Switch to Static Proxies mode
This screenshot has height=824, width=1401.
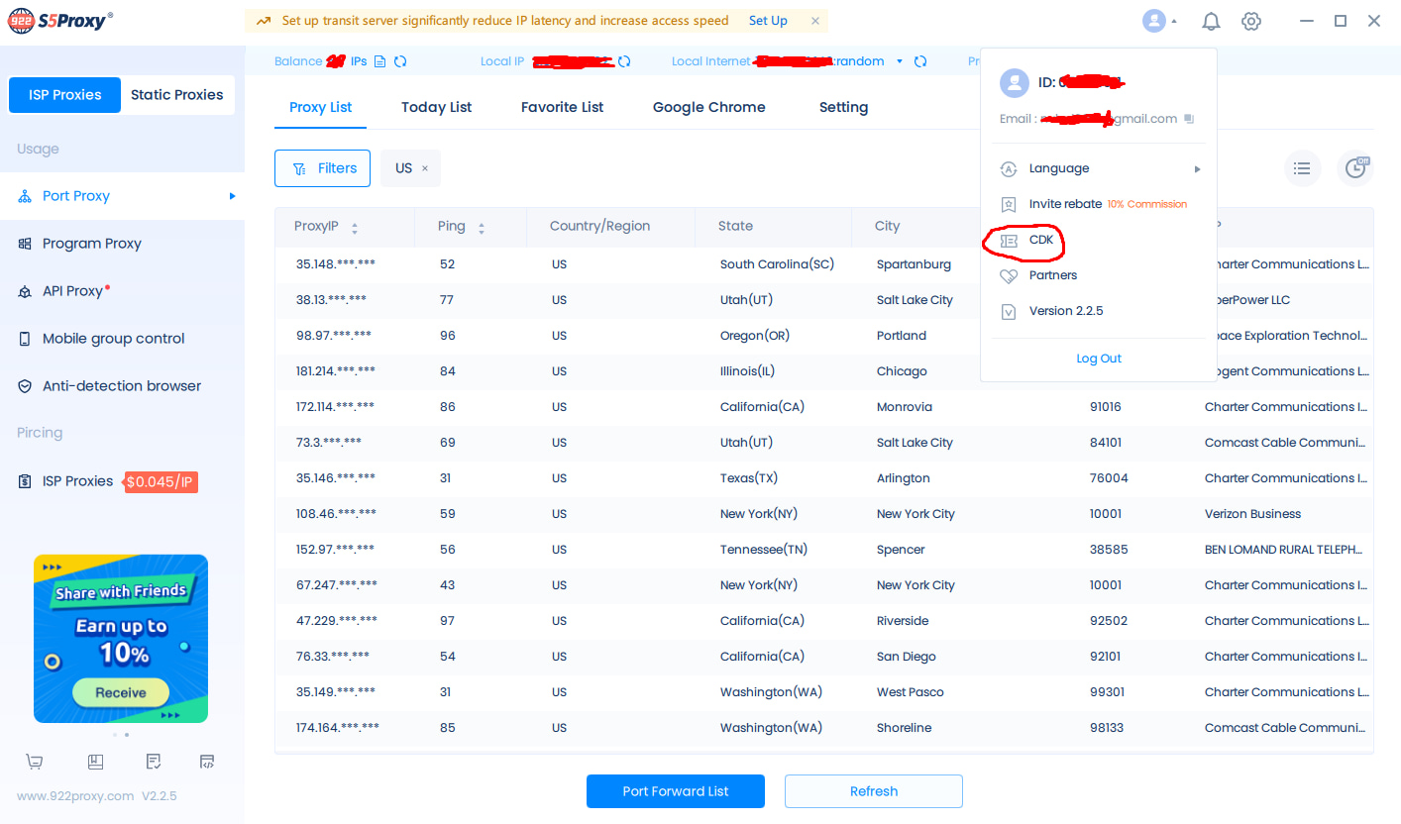tap(177, 95)
